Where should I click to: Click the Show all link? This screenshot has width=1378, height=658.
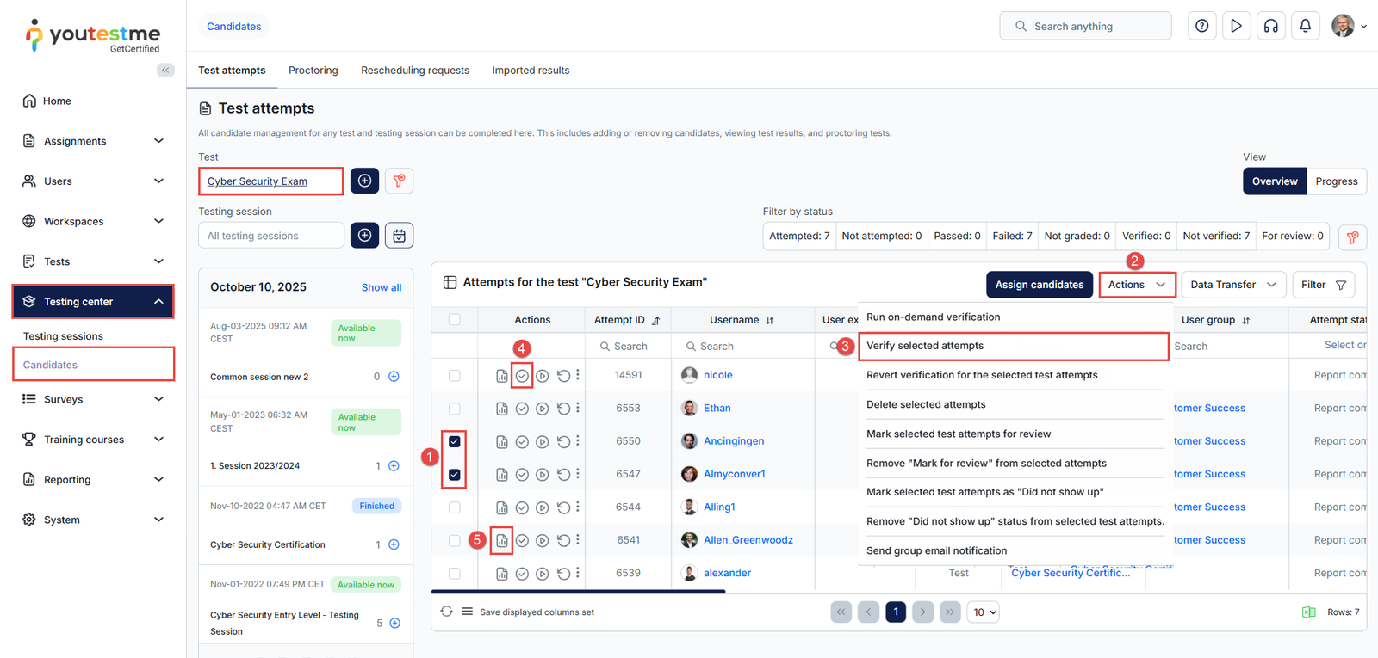pyautogui.click(x=381, y=287)
